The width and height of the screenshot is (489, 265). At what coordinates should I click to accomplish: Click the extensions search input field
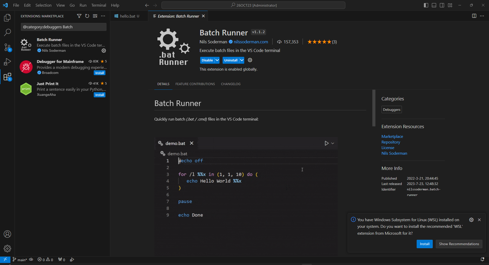point(63,27)
